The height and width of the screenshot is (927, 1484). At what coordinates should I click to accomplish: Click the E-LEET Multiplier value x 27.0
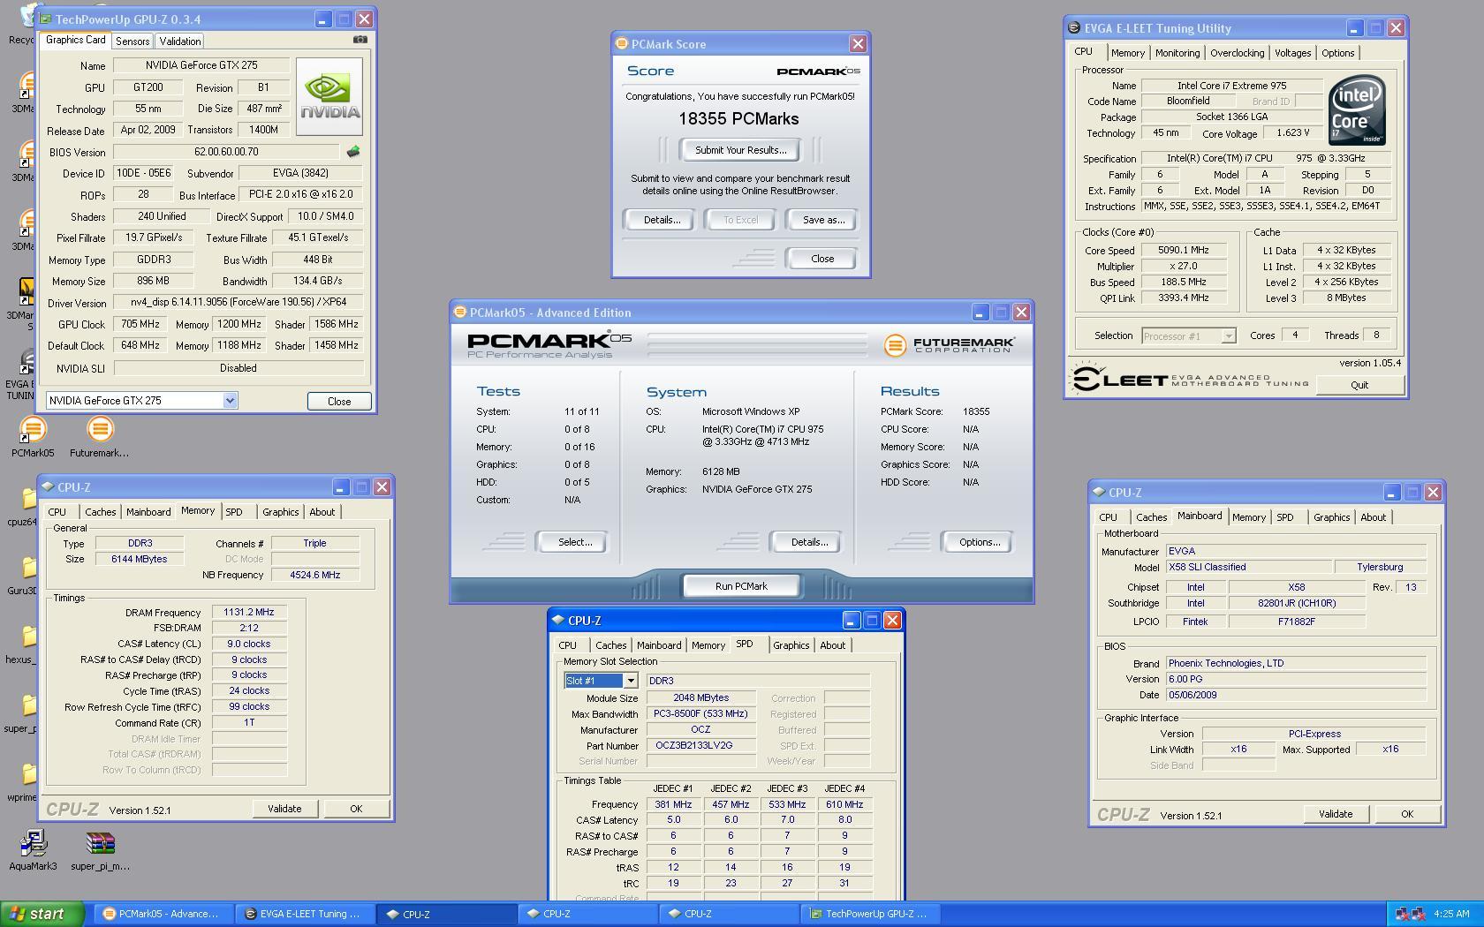[1184, 266]
